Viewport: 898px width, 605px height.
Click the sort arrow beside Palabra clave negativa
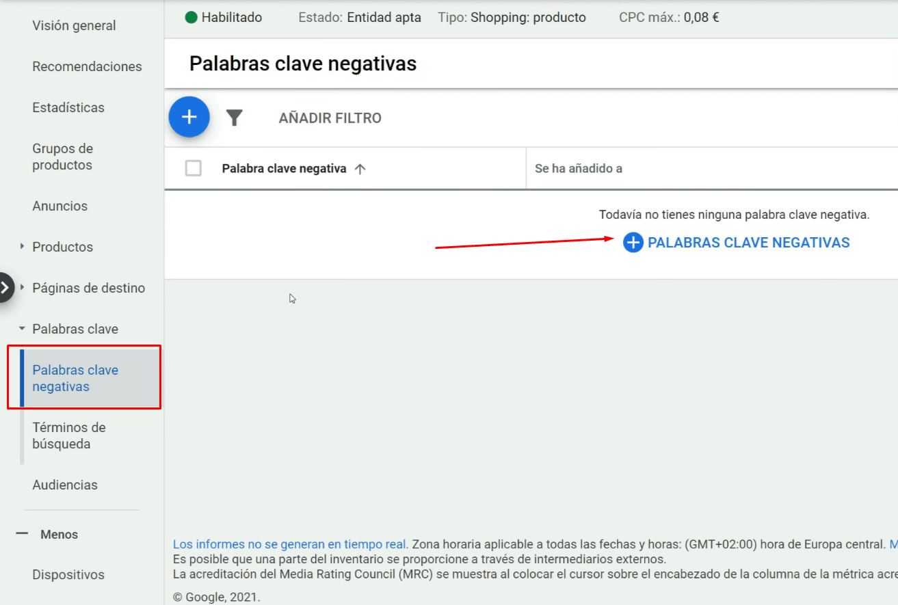pos(360,169)
